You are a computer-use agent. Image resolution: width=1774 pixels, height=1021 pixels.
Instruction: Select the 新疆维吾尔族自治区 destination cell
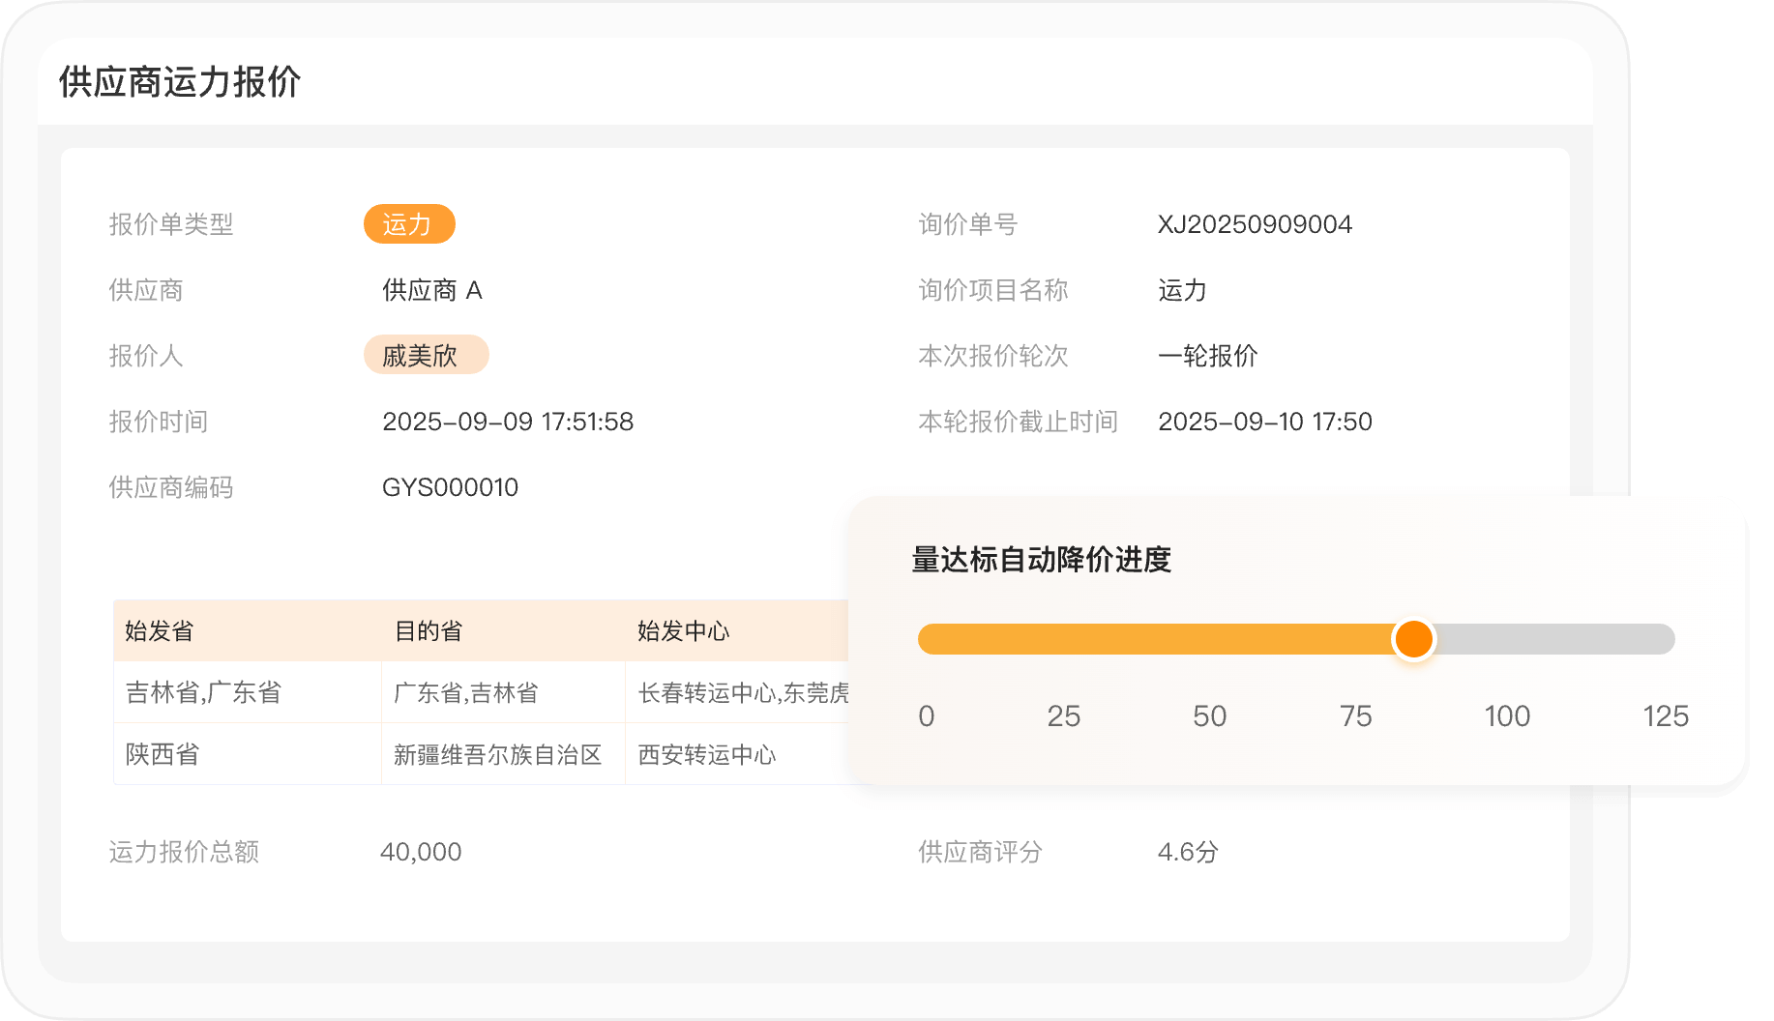point(497,754)
